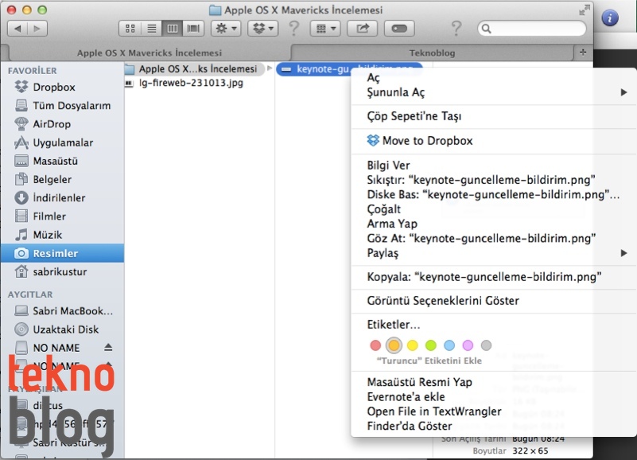Select Resimler in the sidebar
Screen dimensions: 637x460
click(63, 253)
